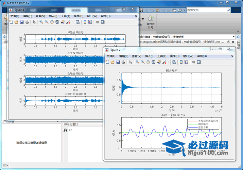Click the 搜索文档 search field
Viewport: 243px width, 170px height.
pyautogui.click(x=204, y=10)
